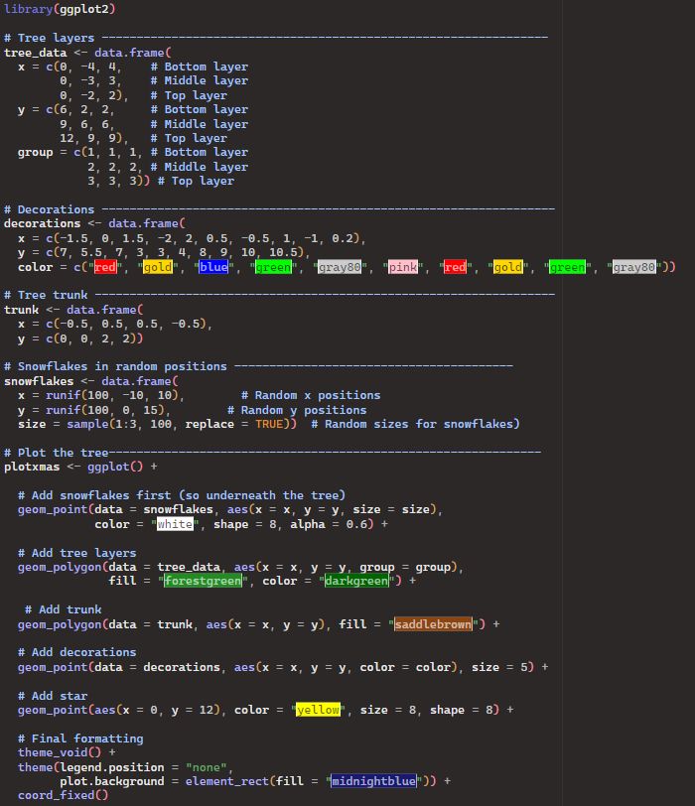The height and width of the screenshot is (806, 695).
Task: Click the first 'red' color string in decorations
Action: coord(105,267)
